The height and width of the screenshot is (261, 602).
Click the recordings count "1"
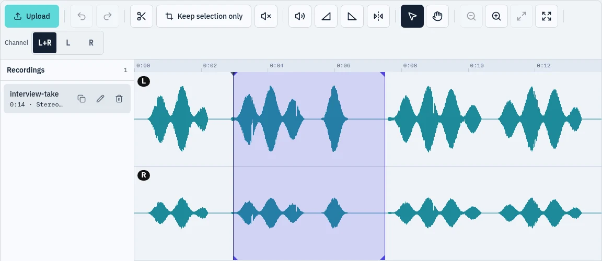coord(125,70)
